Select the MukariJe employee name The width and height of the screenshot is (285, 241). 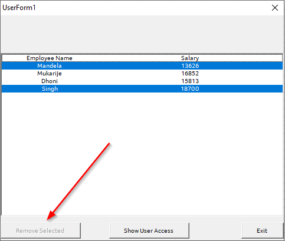(x=50, y=74)
